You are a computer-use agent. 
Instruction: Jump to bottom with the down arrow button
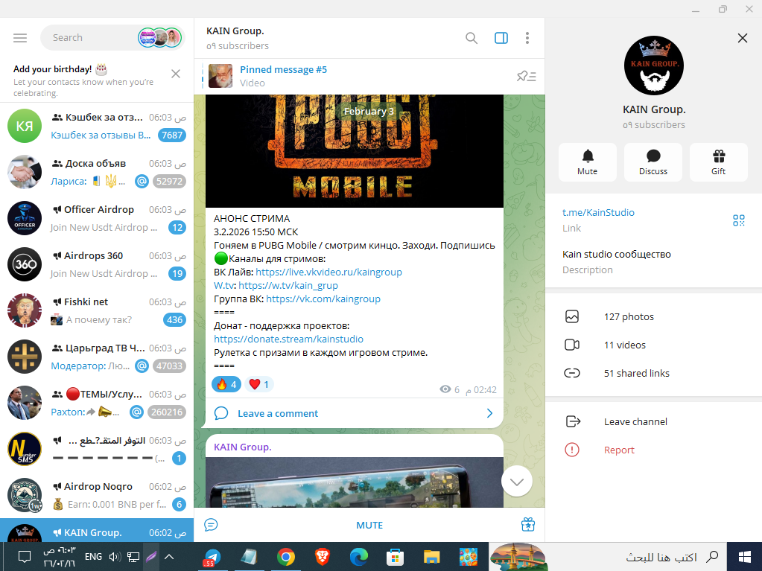click(x=517, y=481)
